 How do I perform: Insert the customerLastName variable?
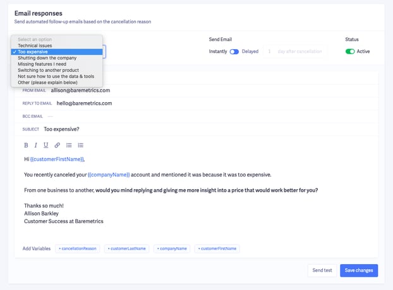(x=126, y=248)
